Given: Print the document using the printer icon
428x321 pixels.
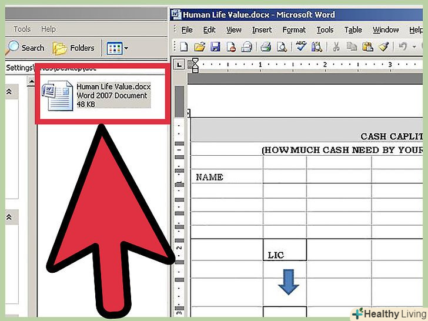Looking at the screenshot, I should click(x=266, y=46).
